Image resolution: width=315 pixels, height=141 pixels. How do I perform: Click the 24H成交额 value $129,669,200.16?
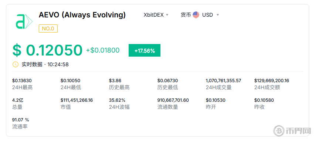coord(272,81)
